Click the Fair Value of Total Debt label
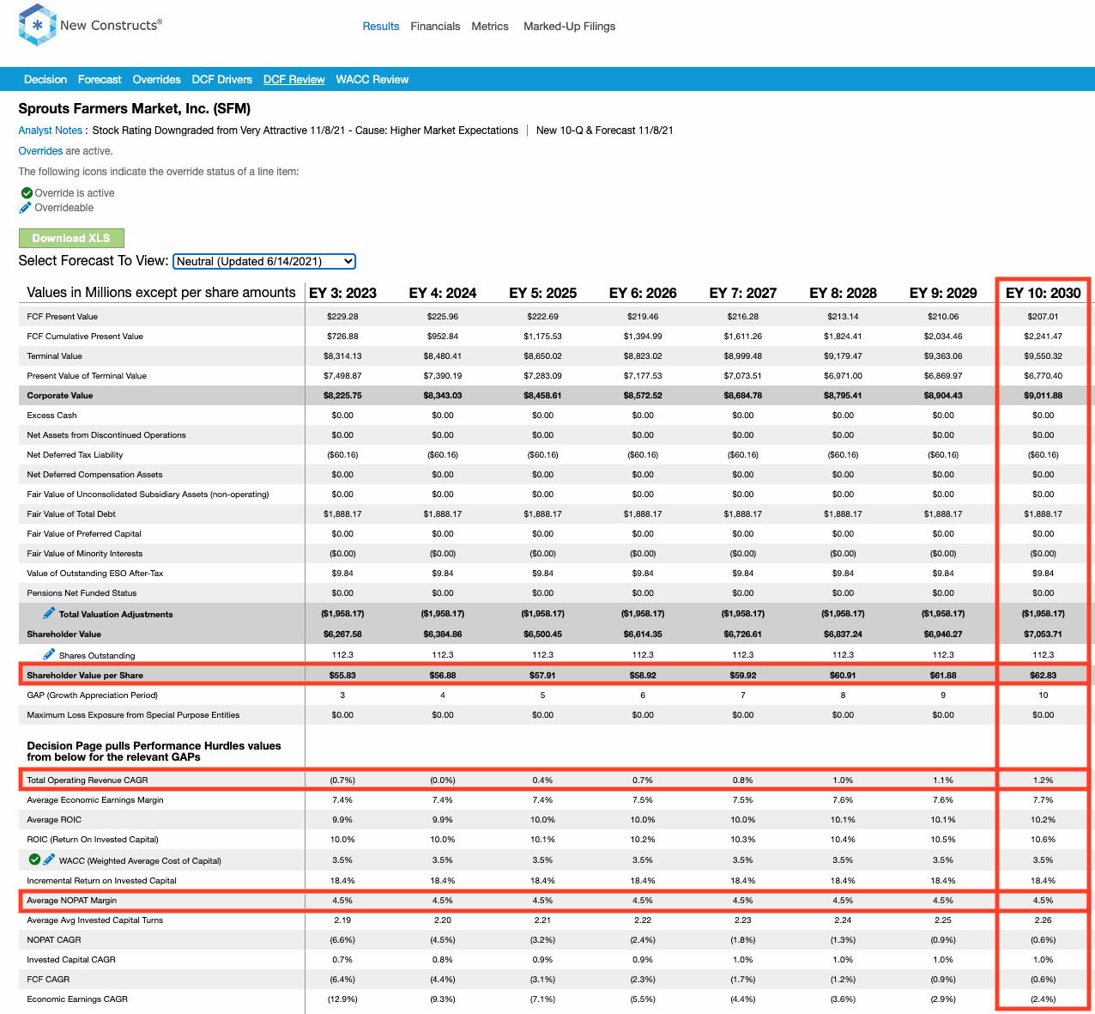This screenshot has height=1014, width=1095. (71, 514)
